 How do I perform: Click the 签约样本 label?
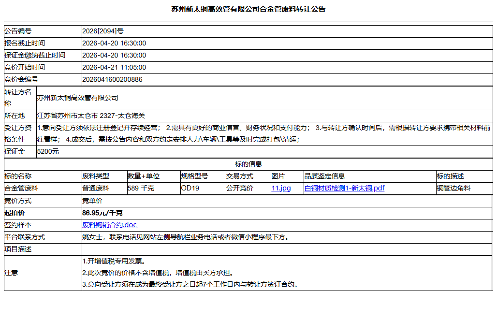18,225
